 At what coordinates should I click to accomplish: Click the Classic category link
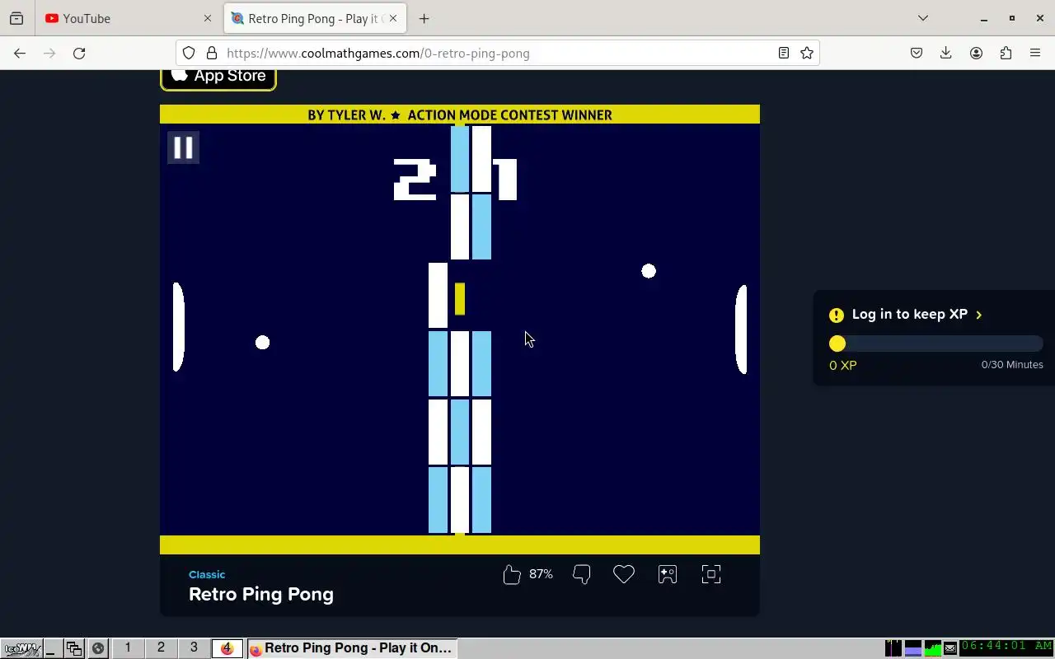207,574
